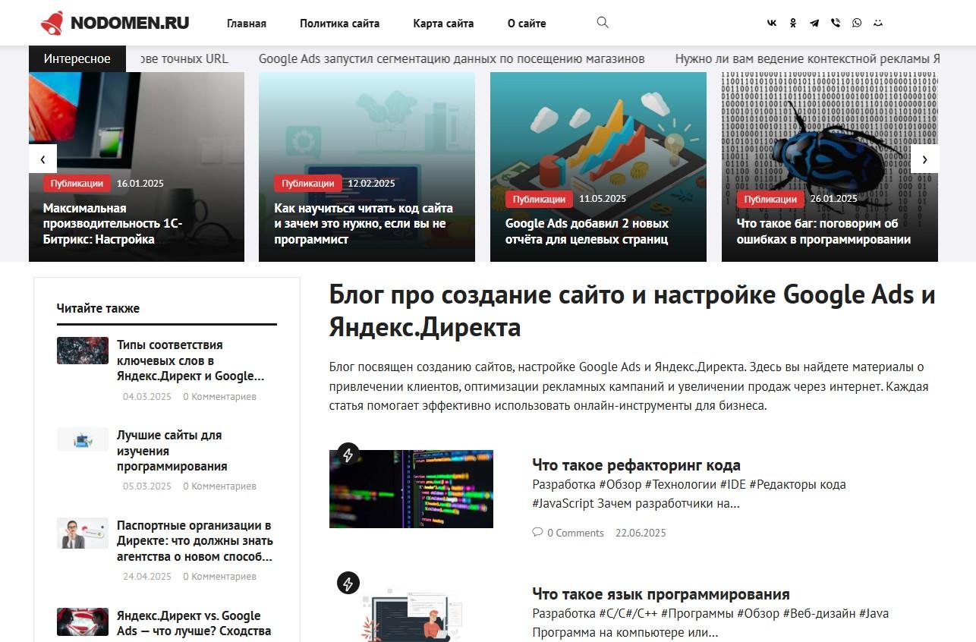Open sidebar link Лучшие сайты для изучения программирования
The height and width of the screenshot is (642, 976).
172,451
